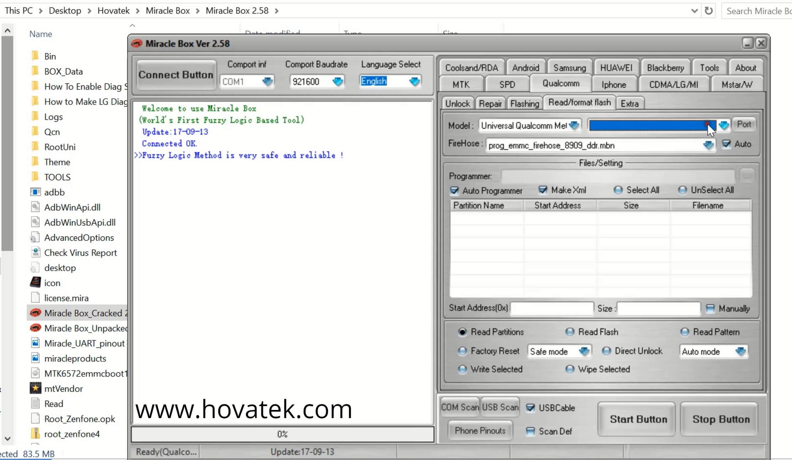This screenshot has width=792, height=460.
Task: Click the Start Address(0x) input field
Action: click(x=552, y=308)
